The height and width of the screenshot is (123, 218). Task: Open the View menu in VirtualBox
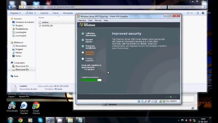click(x=90, y=20)
